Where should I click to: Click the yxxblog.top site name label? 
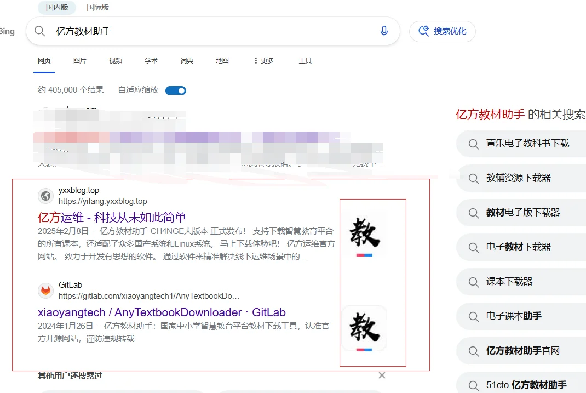click(79, 190)
